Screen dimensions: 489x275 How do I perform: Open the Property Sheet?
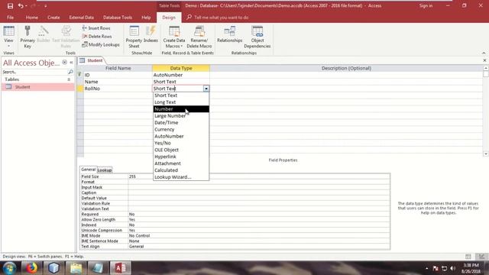click(134, 37)
